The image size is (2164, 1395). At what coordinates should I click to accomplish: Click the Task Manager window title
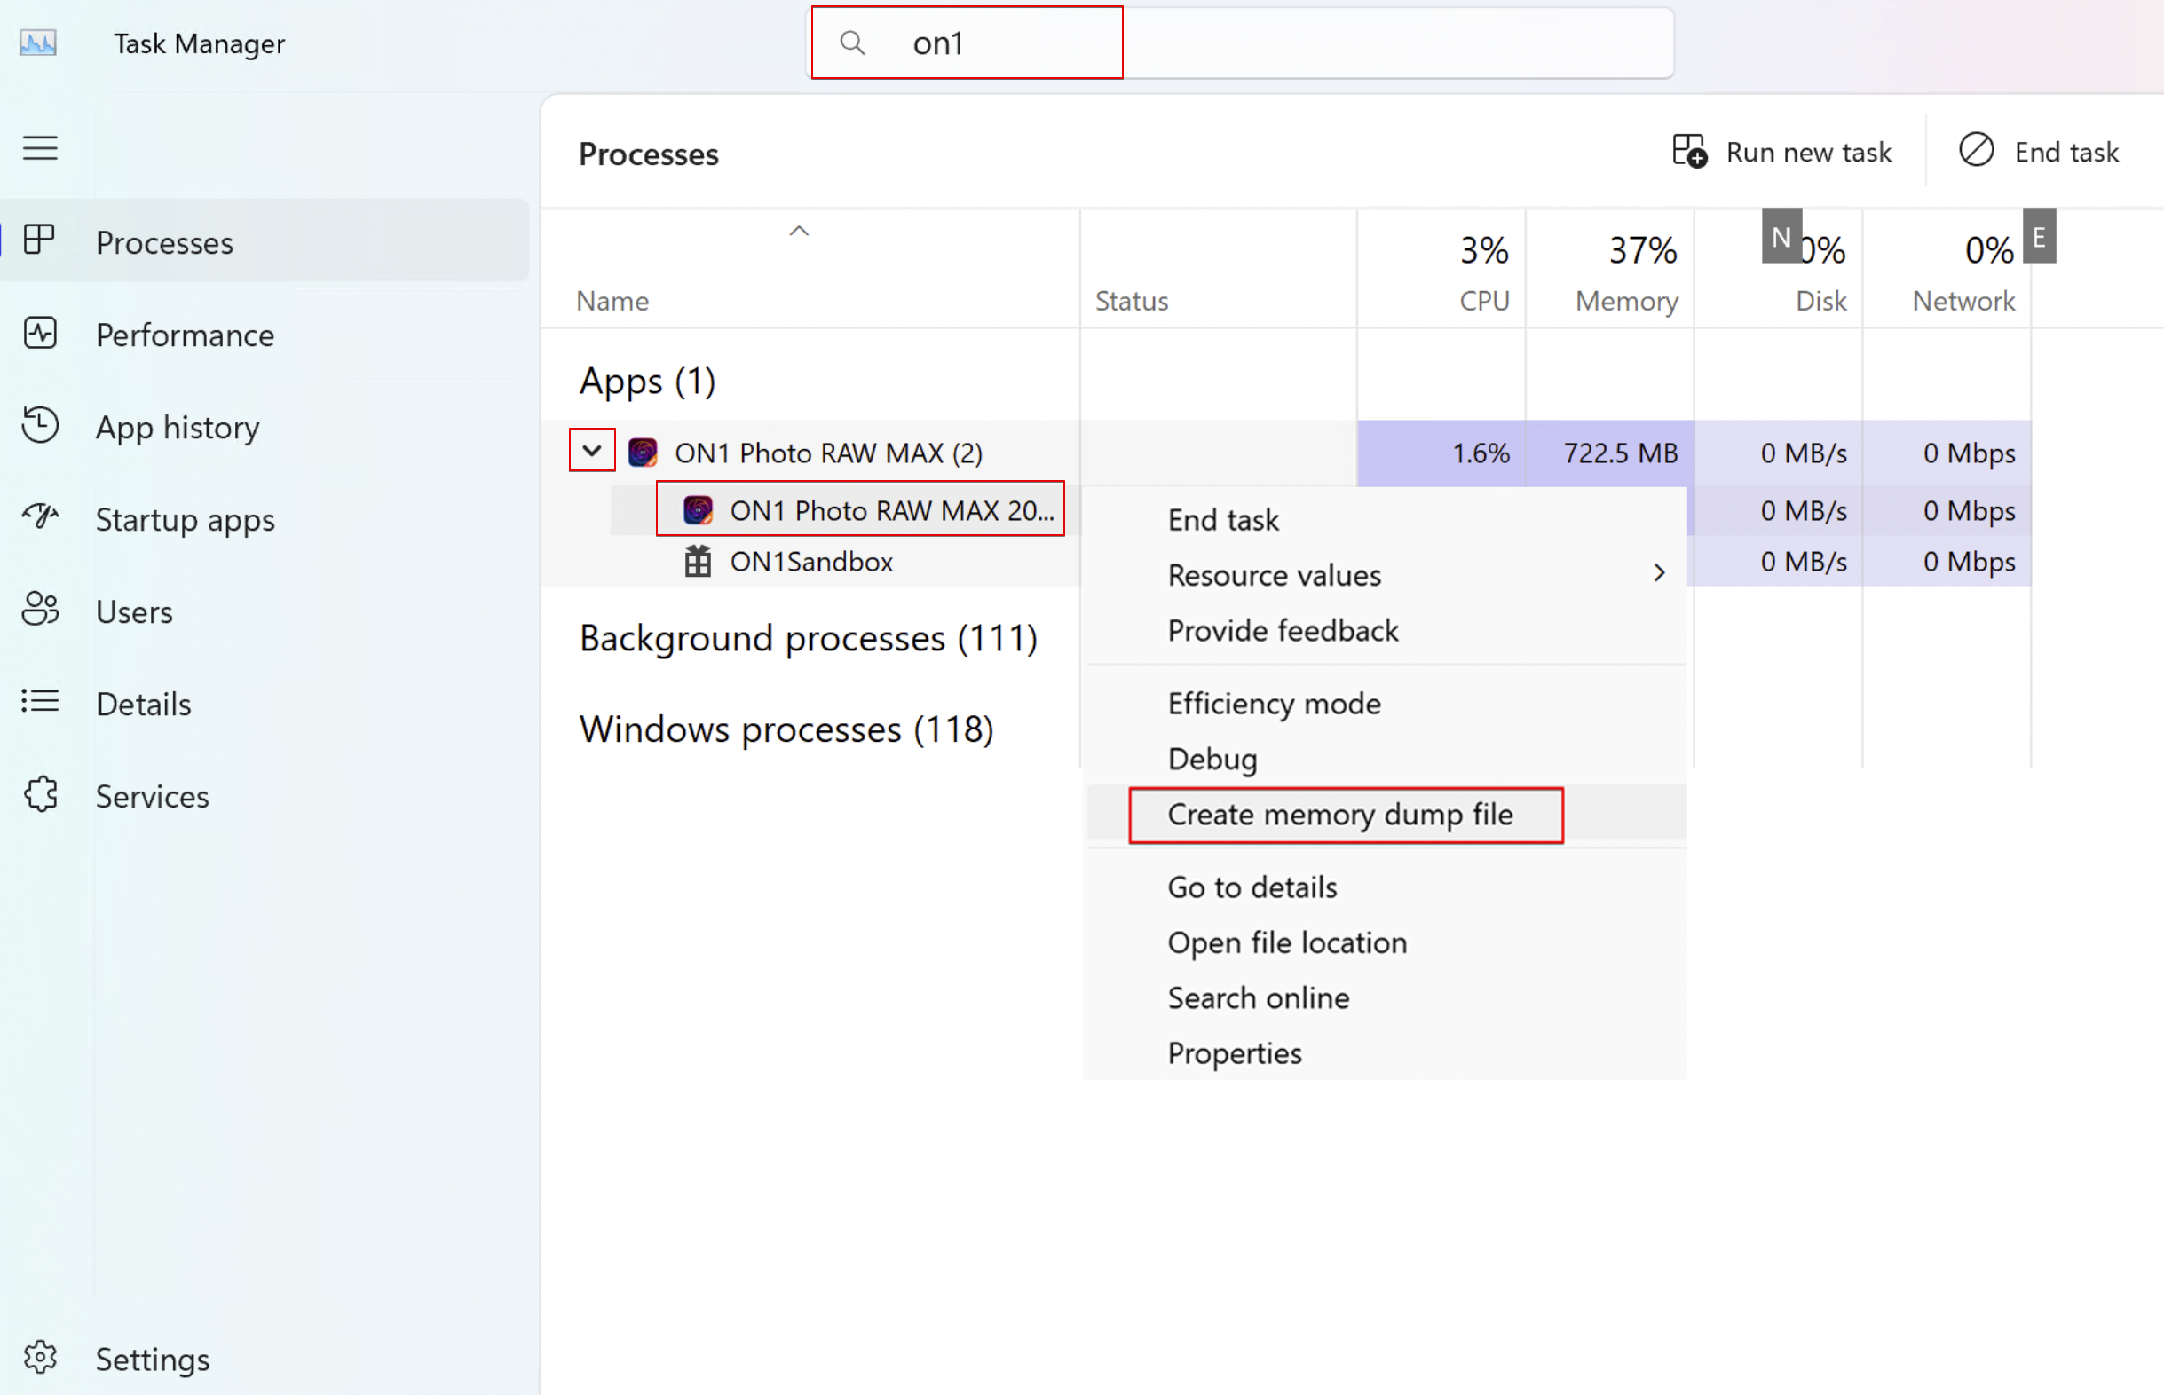200,43
